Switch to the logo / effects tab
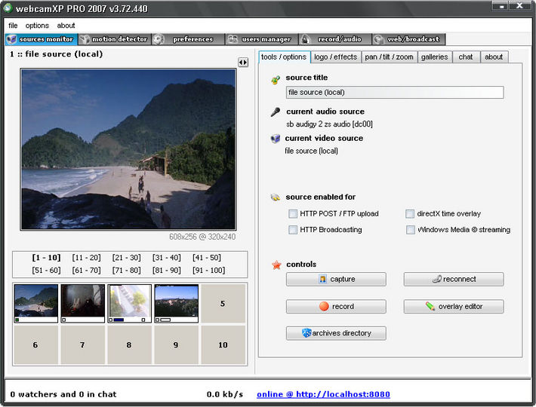The image size is (536, 407). (335, 57)
